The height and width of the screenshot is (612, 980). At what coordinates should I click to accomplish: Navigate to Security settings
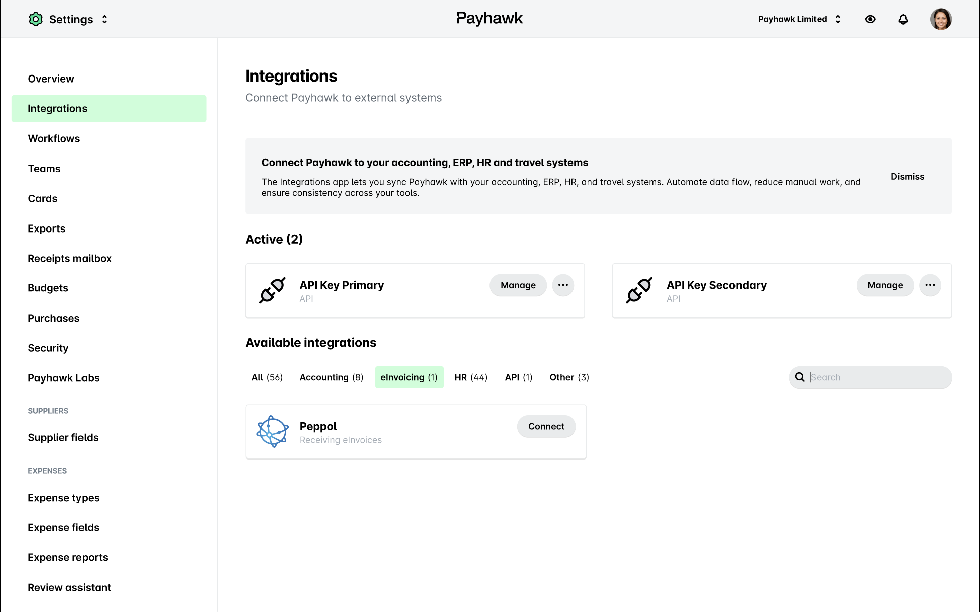click(48, 348)
